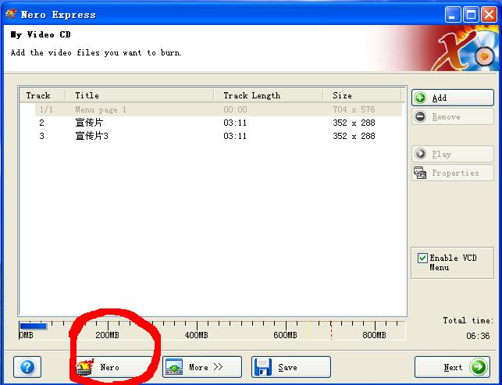Click the Add button
The image size is (502, 385).
click(452, 98)
